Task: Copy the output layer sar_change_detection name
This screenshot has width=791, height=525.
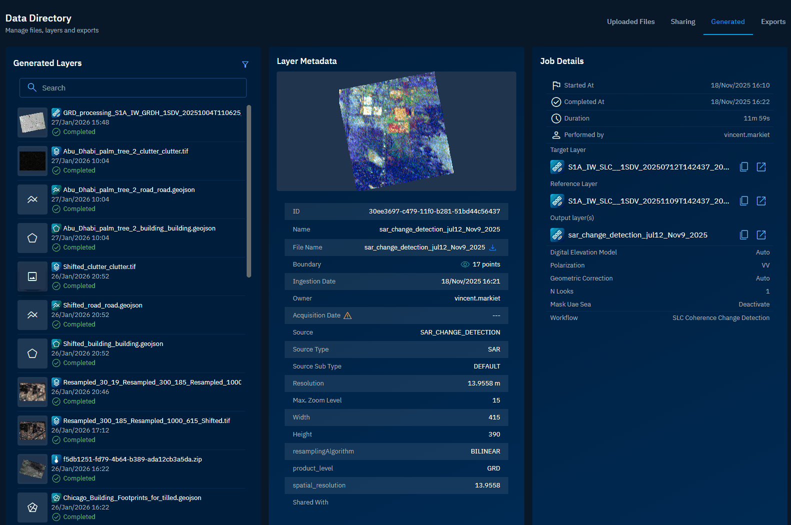Action: (x=744, y=235)
